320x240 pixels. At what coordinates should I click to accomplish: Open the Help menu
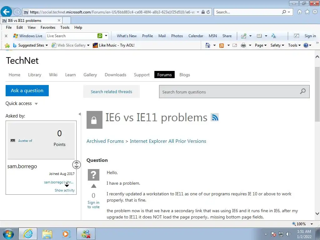(78, 27)
